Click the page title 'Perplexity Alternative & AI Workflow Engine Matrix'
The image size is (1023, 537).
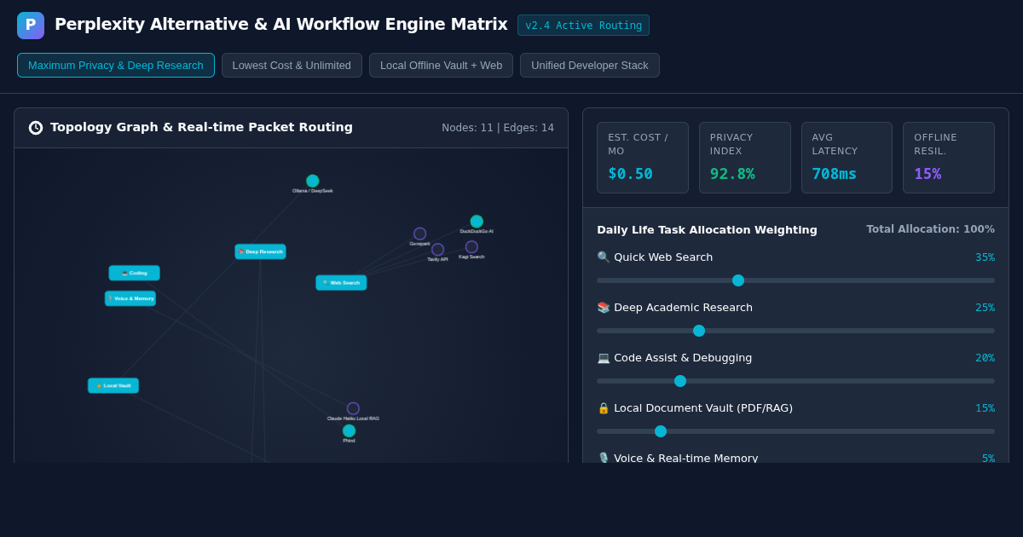[x=281, y=24]
